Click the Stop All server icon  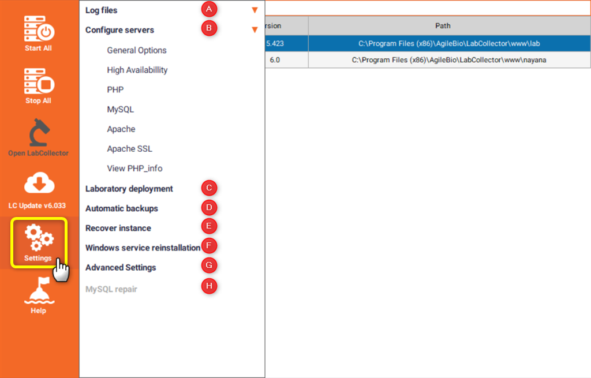pos(39,81)
